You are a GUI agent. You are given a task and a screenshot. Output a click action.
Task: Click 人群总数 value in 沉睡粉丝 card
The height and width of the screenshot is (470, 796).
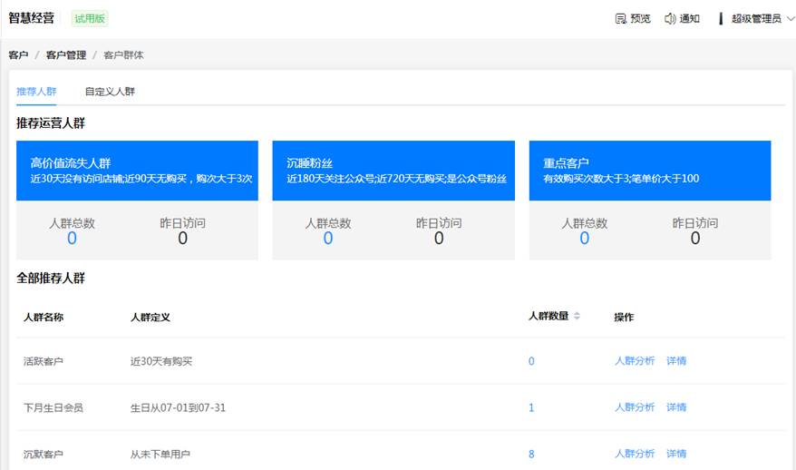(x=328, y=238)
